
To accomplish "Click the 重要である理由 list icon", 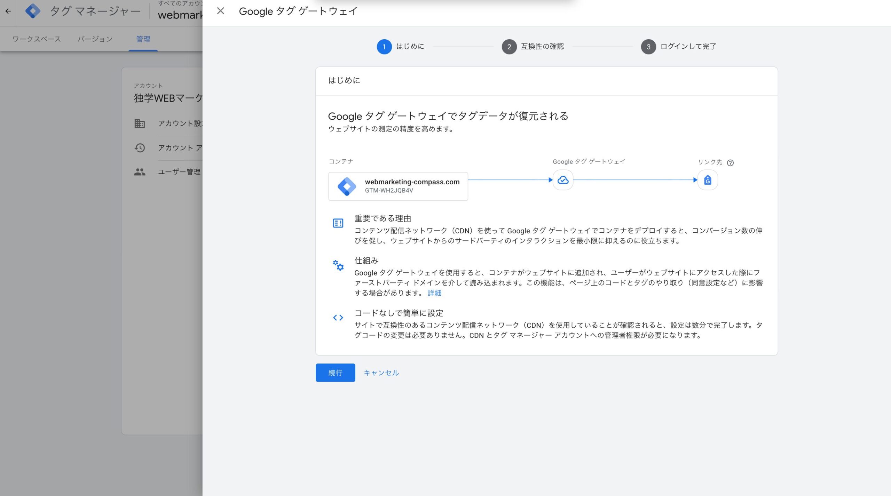I will 338,223.
